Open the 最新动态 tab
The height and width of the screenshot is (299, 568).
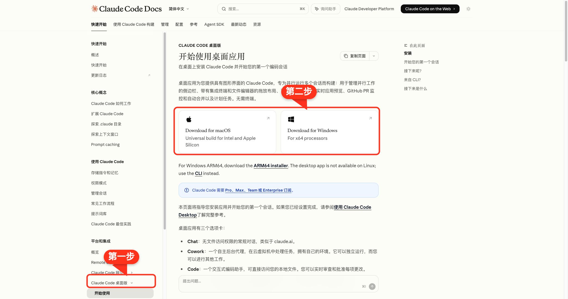point(239,24)
